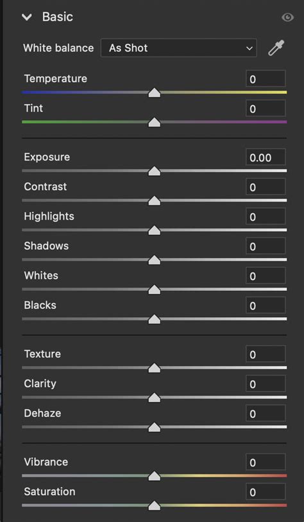
Task: Click the Whites slider thumb
Action: pos(155,290)
